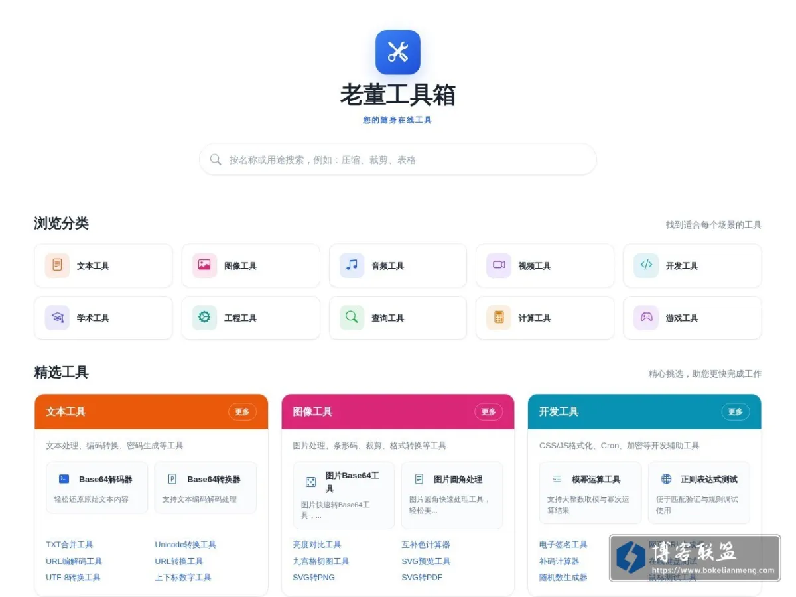Open the 计算工具 category calculator icon

pyautogui.click(x=499, y=318)
